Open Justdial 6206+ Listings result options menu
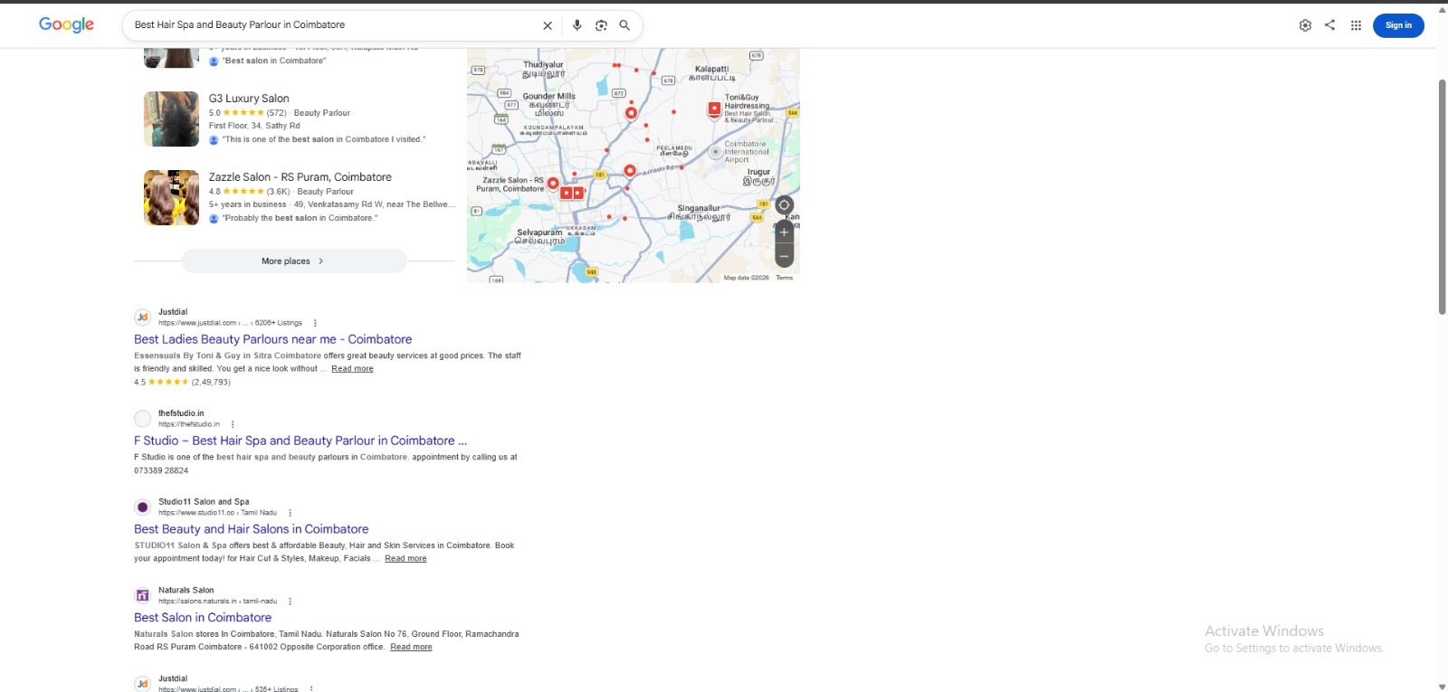 click(x=315, y=323)
